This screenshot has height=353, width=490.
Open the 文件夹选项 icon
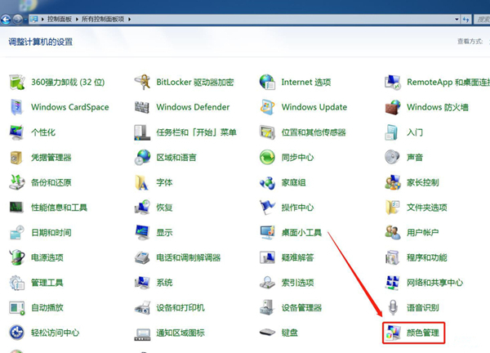pyautogui.click(x=393, y=208)
